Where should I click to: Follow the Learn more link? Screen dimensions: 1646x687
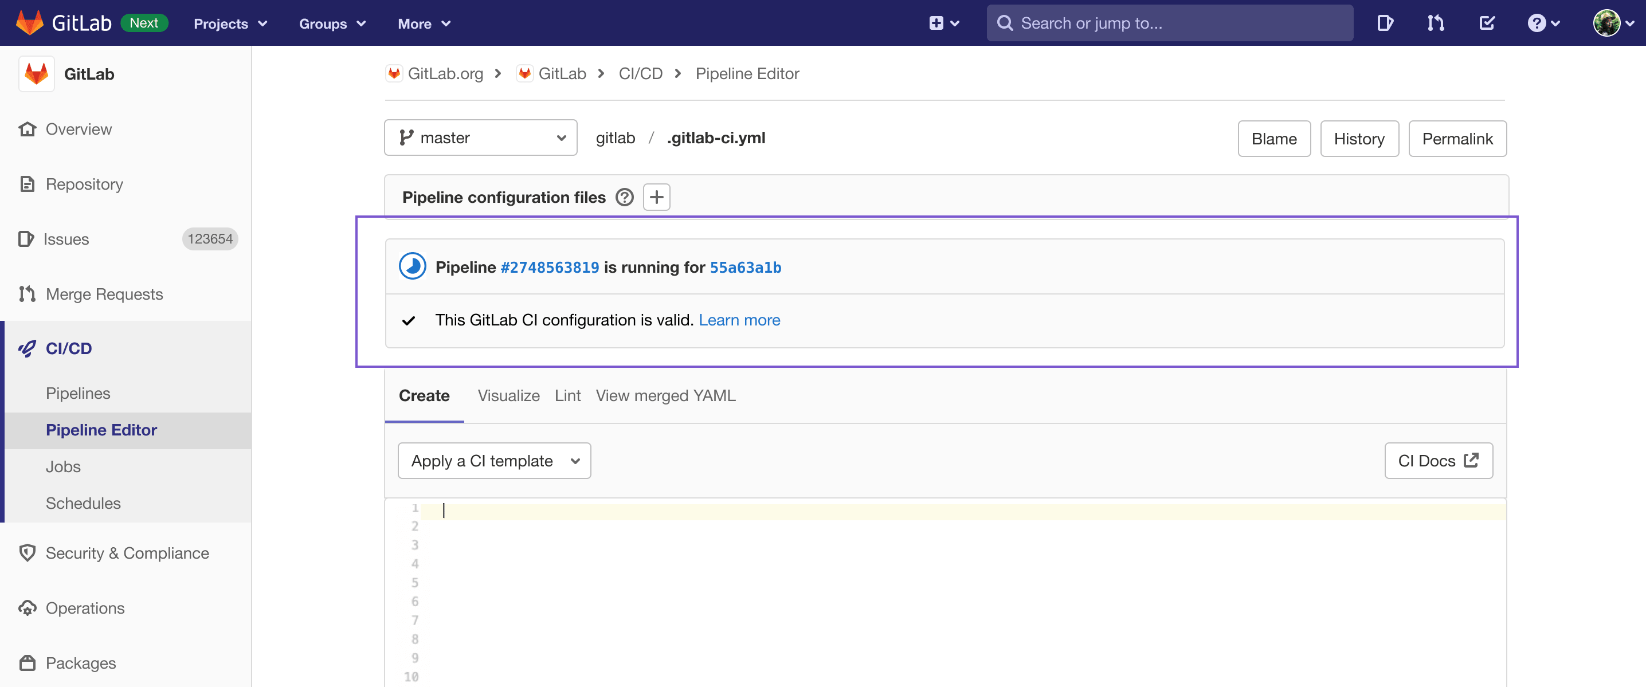[739, 320]
